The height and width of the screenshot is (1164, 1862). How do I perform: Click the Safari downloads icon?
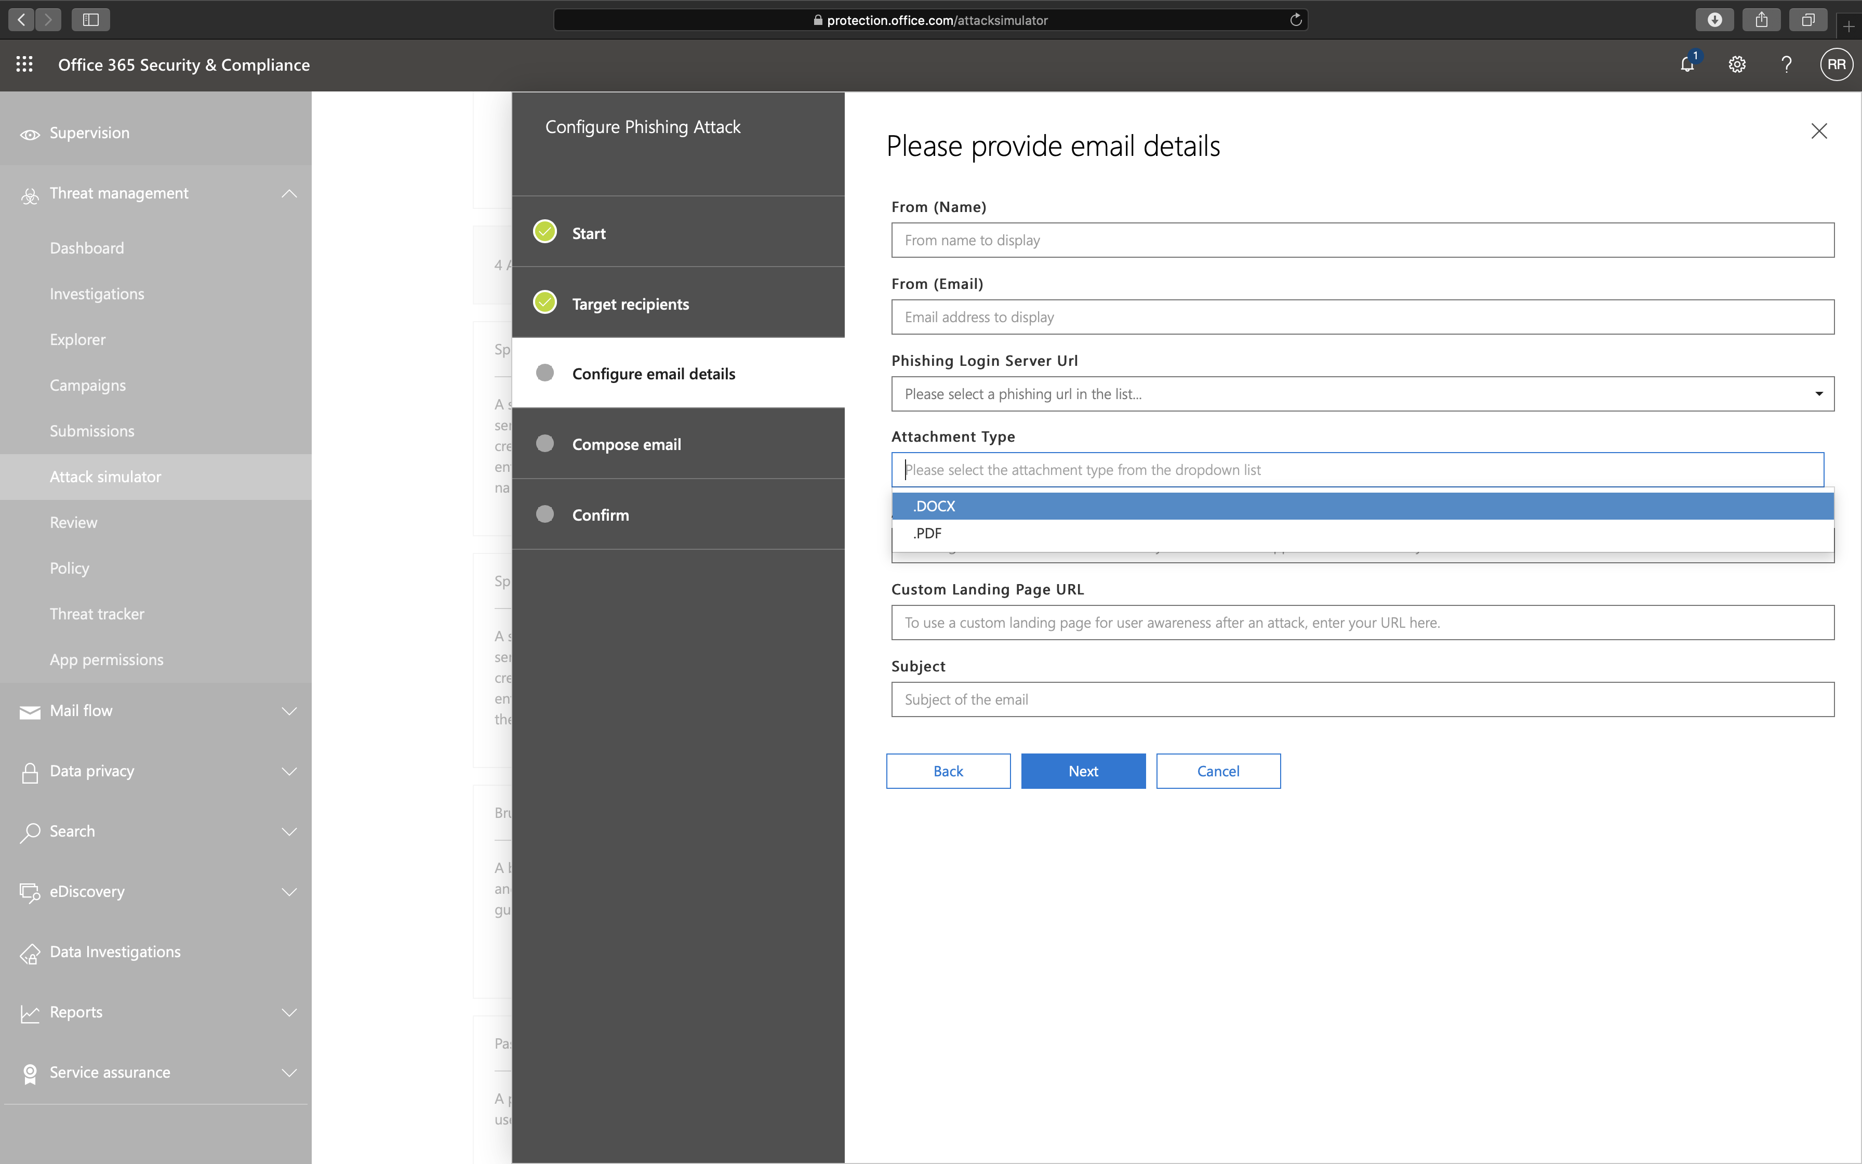(x=1714, y=20)
